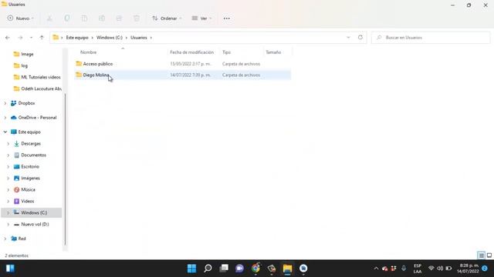Expand the Dropbox tree node
The image size is (494, 277).
pyautogui.click(x=5, y=103)
